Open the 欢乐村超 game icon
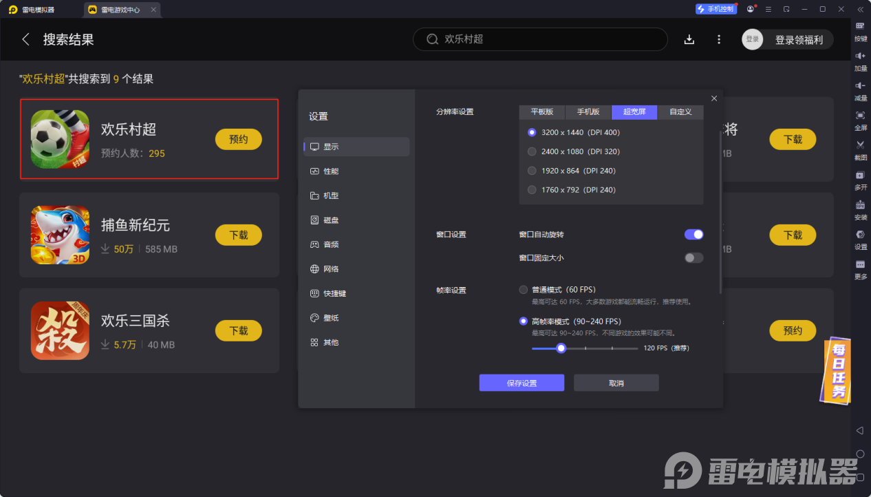This screenshot has width=871, height=497. pos(60,139)
